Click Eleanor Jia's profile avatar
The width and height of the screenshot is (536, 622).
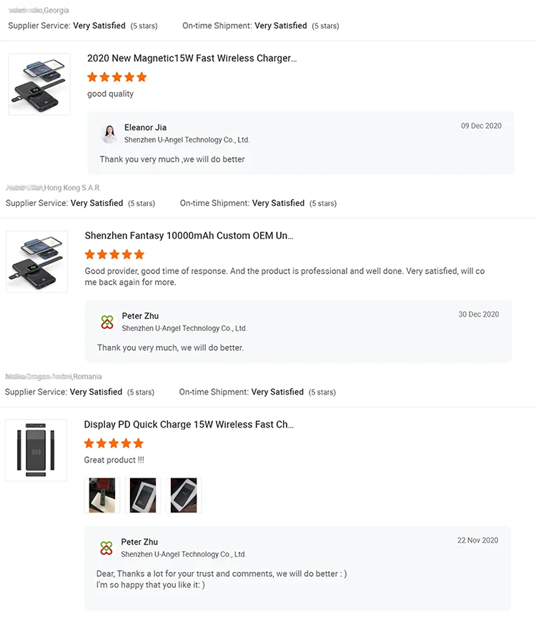coord(109,134)
